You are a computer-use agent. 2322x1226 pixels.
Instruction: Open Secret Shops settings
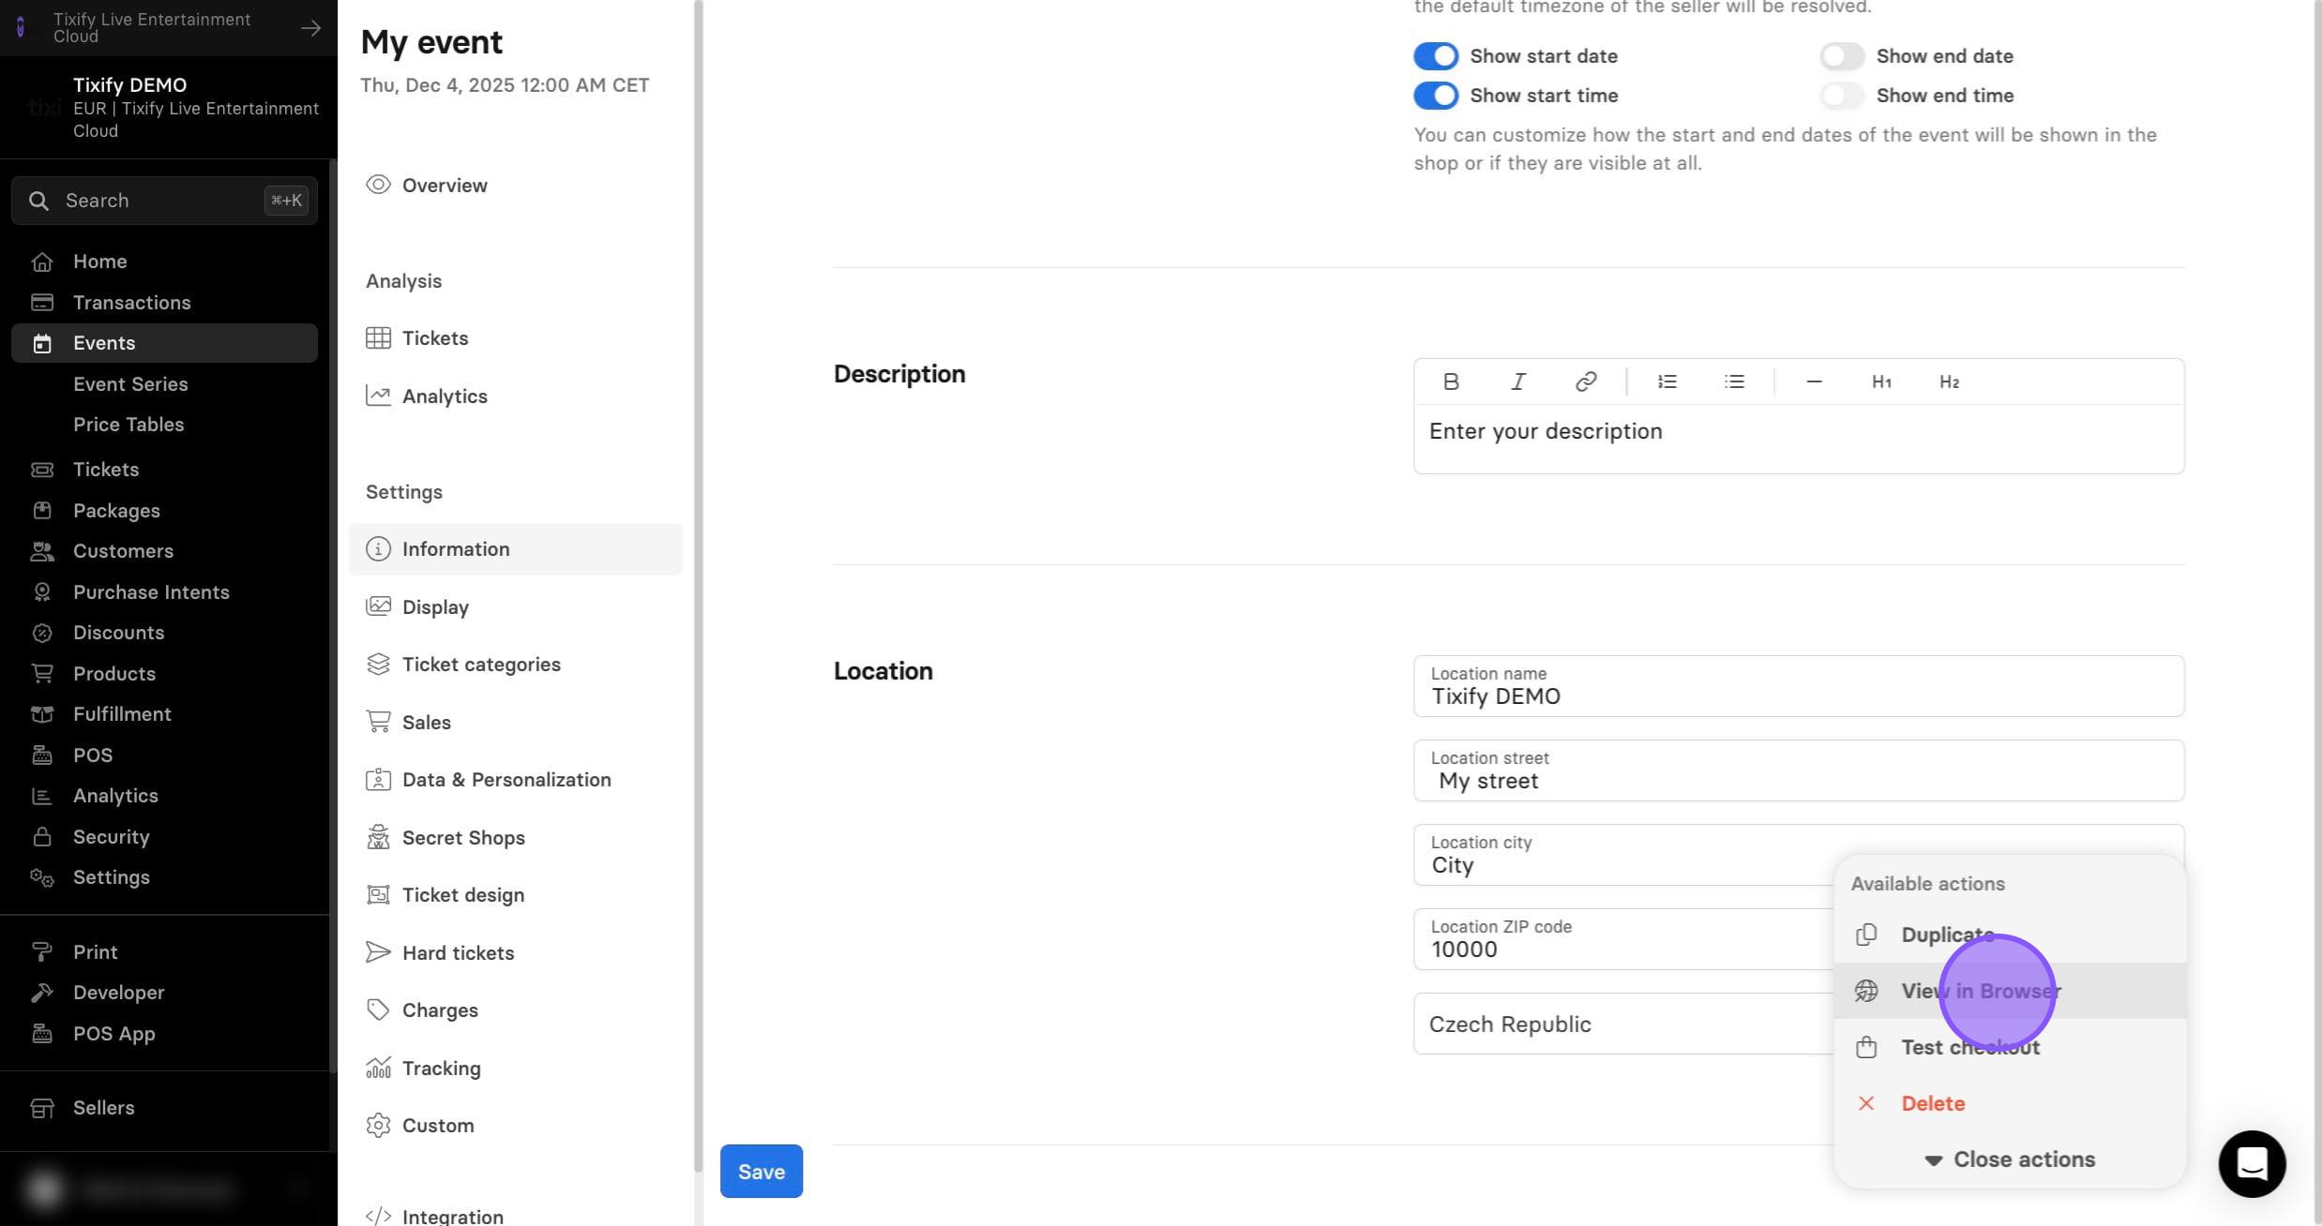(515, 838)
